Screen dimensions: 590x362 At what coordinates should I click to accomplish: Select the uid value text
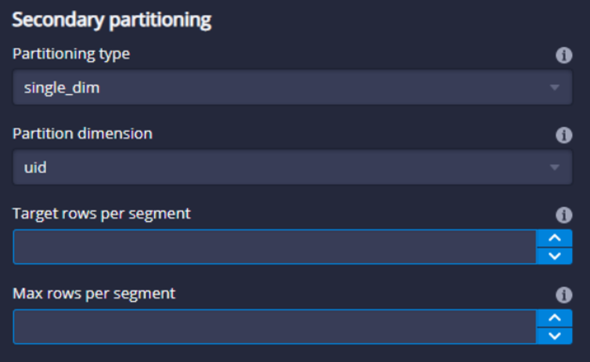click(35, 167)
